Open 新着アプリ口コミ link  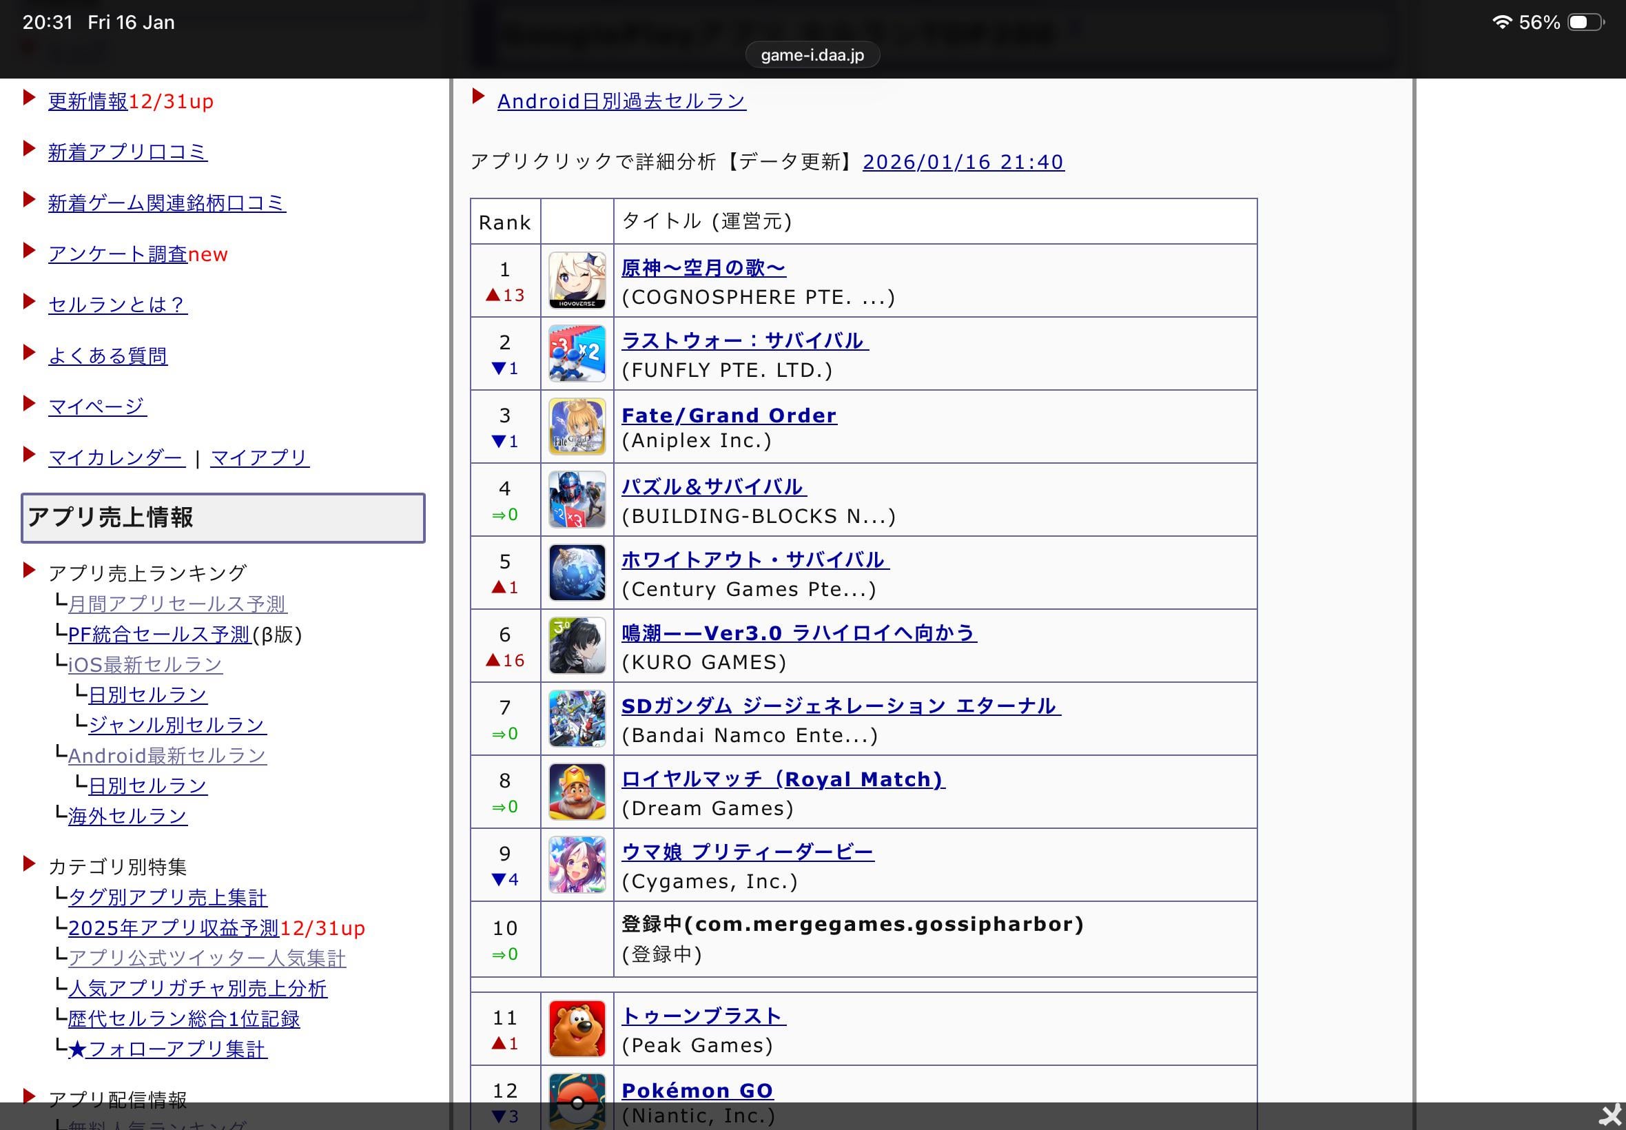click(x=127, y=152)
